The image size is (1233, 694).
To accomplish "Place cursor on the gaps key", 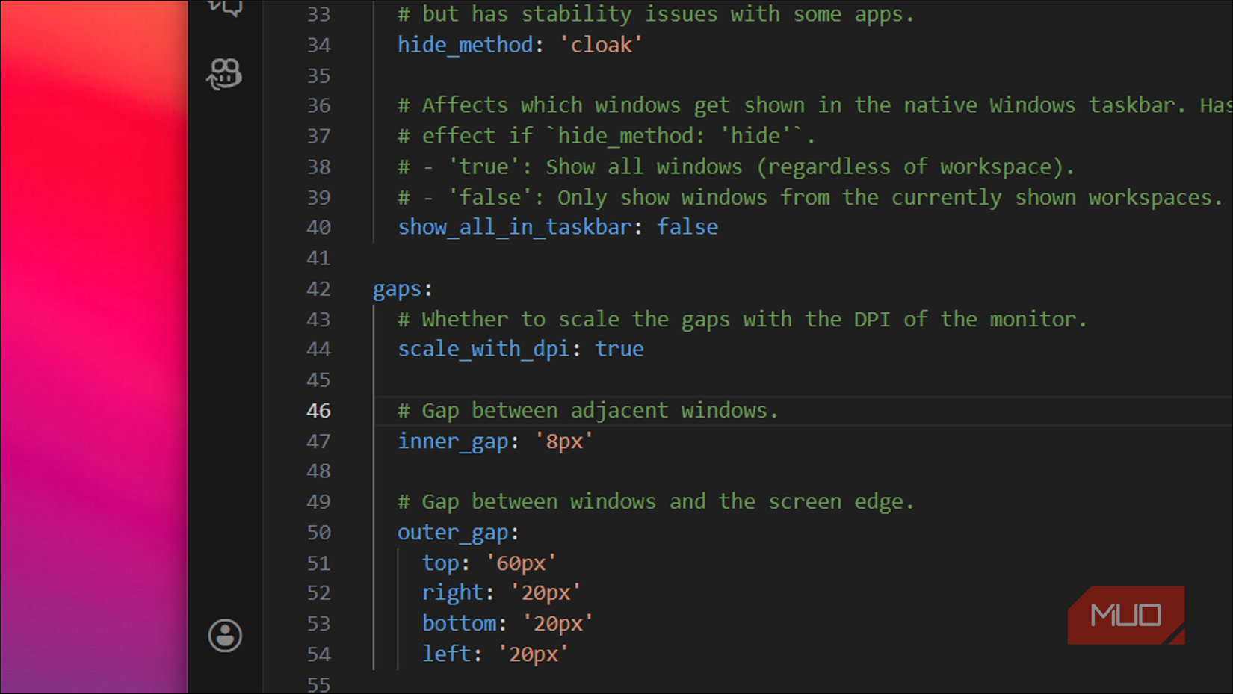I will [x=397, y=288].
